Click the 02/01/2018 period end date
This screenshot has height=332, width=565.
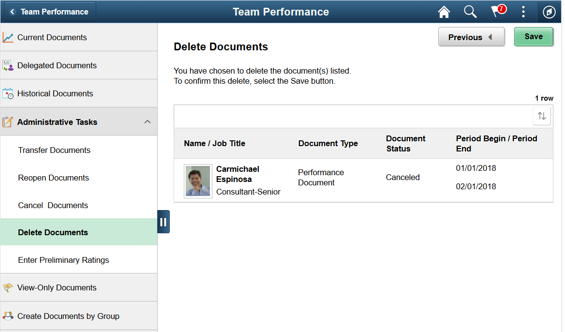476,186
